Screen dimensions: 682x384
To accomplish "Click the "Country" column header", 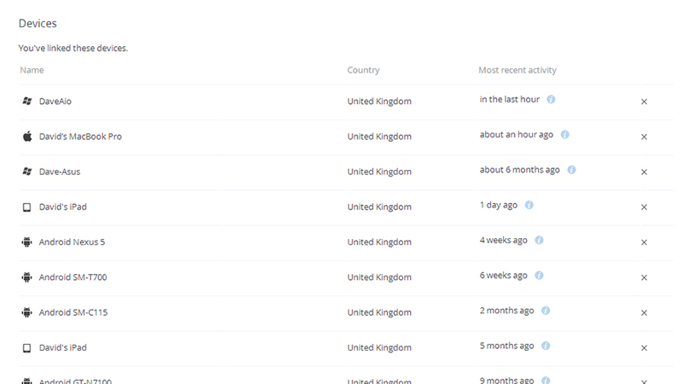I will click(363, 70).
